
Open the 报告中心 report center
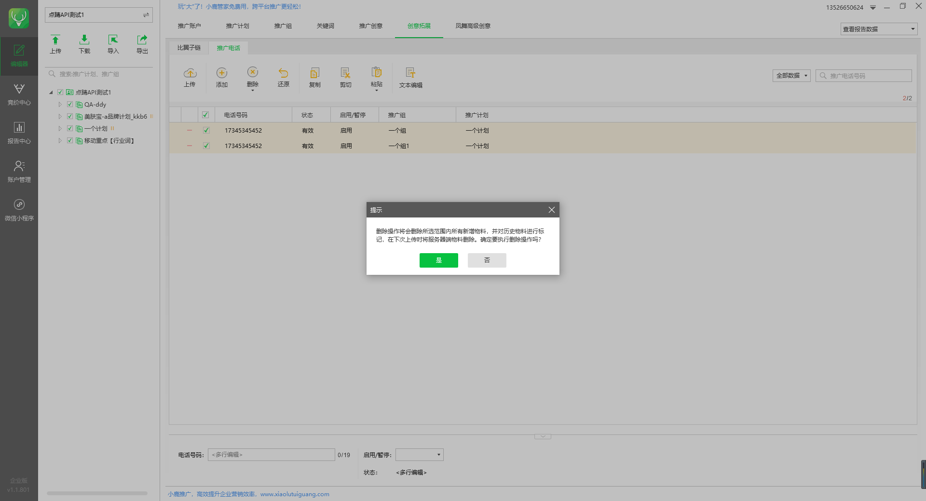[x=19, y=134]
